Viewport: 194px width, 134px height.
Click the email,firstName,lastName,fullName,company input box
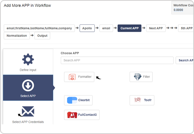click(39, 28)
